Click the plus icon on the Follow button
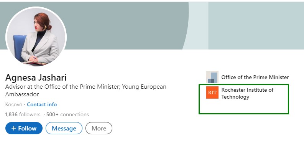Screen dimensions: 304x142 tap(13, 128)
